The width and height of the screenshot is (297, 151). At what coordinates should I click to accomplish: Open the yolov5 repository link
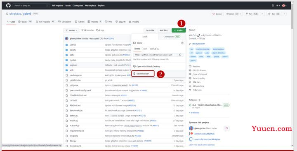coord(27,14)
